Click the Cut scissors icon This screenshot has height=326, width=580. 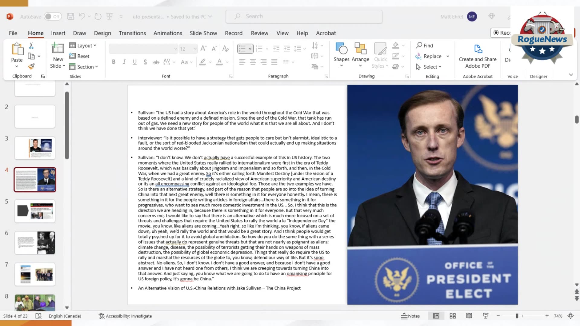[x=31, y=46]
